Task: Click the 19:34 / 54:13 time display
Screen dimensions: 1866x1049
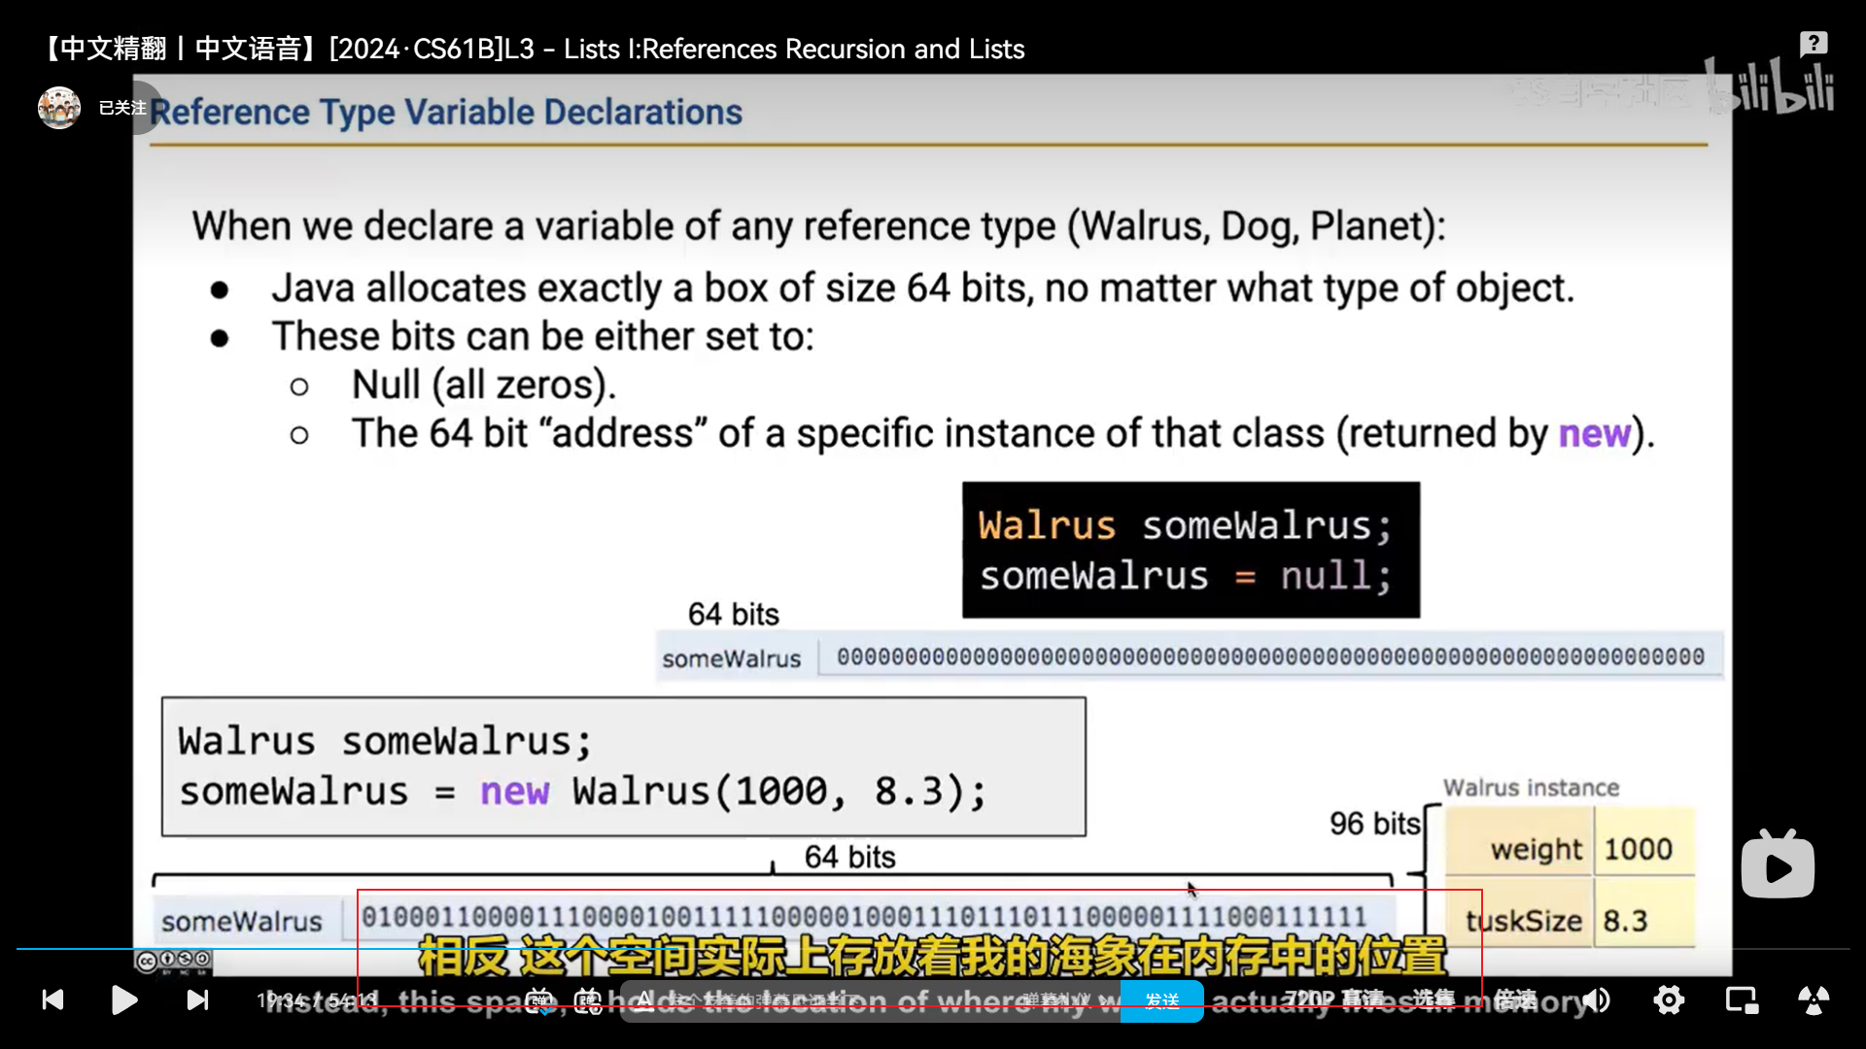Action: click(317, 999)
